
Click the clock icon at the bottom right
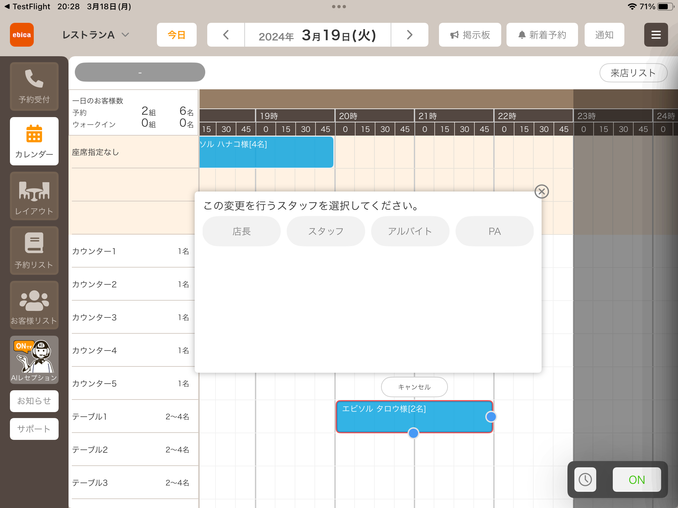[x=585, y=479]
